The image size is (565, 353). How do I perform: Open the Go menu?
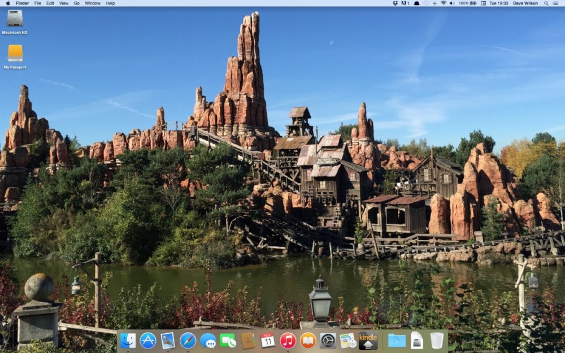pos(76,3)
